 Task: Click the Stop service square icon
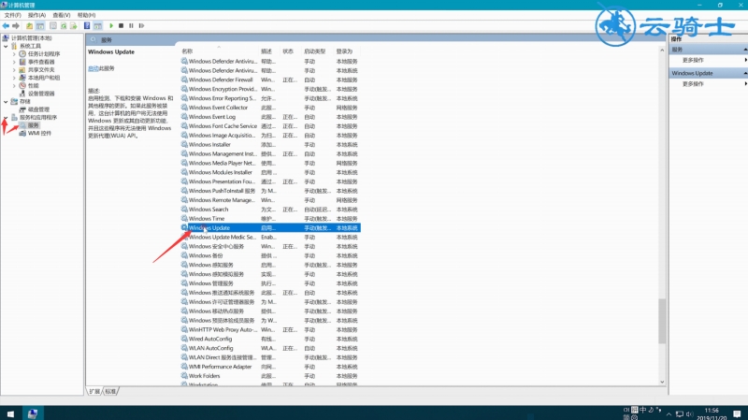click(x=122, y=26)
